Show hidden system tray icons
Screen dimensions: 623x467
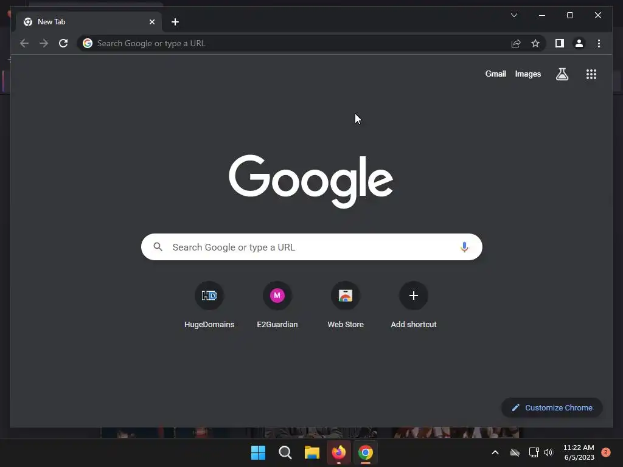[495, 452]
